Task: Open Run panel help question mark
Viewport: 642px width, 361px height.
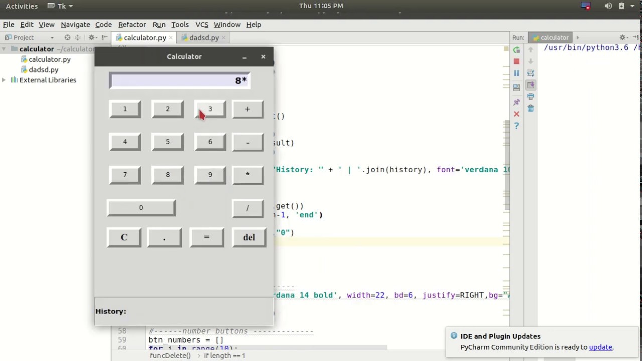Action: coord(516,126)
